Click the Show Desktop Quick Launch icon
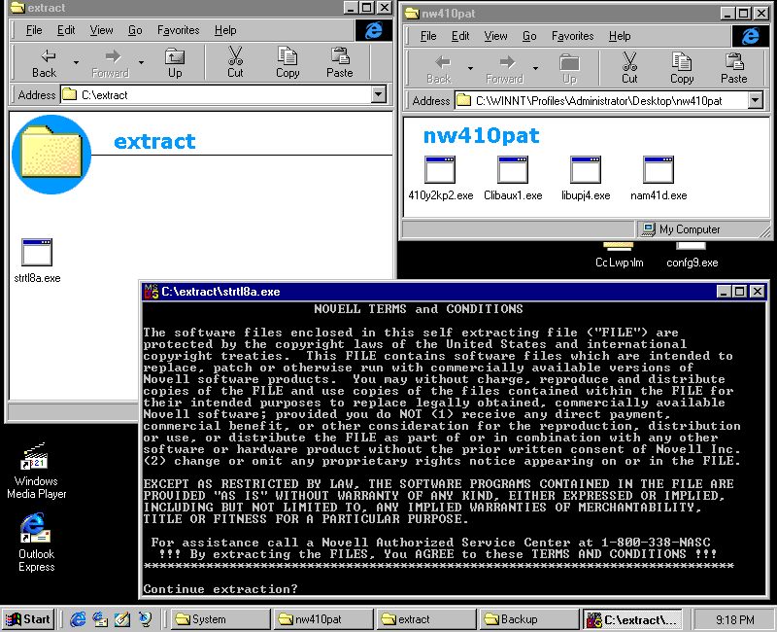The height and width of the screenshot is (632, 777). coord(122,619)
